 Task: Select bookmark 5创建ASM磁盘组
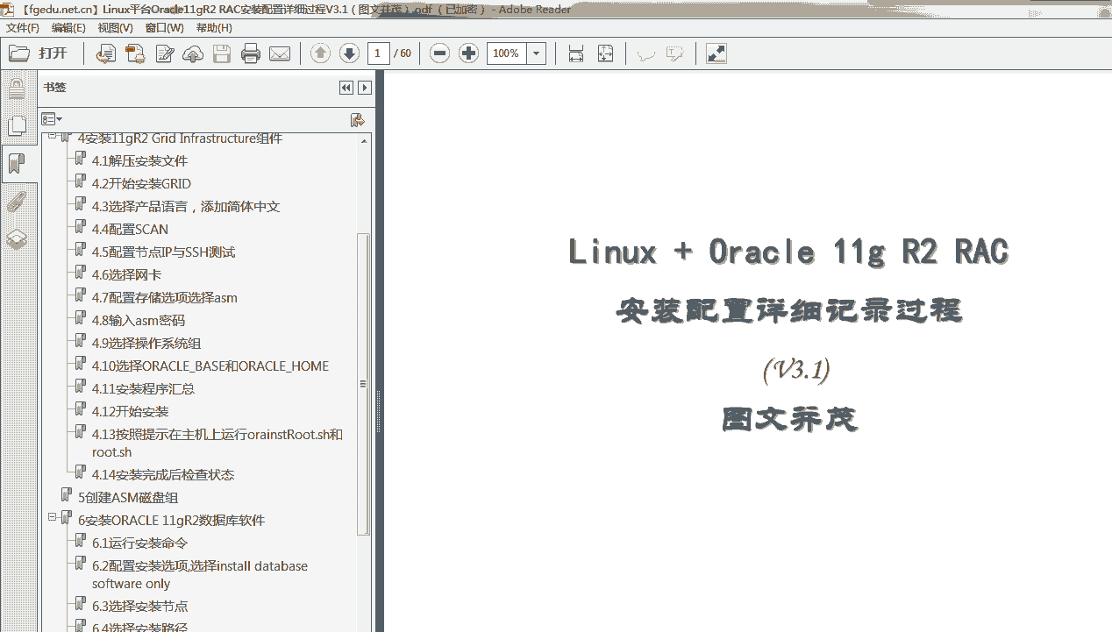pyautogui.click(x=128, y=498)
